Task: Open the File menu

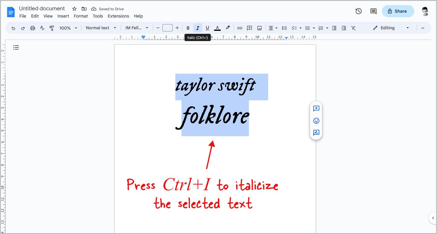Action: coord(23,16)
